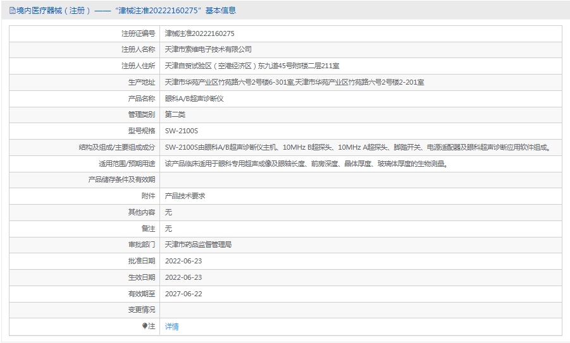This screenshot has height=343, width=570.
Task: Click the 型号规格 label cell
Action: (85, 131)
